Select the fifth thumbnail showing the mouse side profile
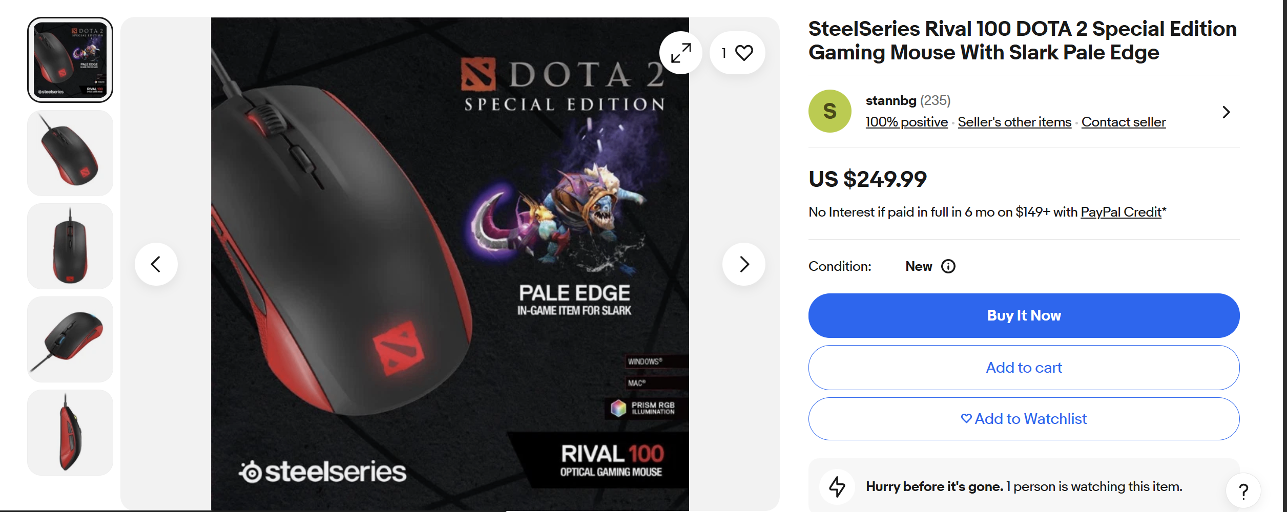1287x512 pixels. point(70,433)
